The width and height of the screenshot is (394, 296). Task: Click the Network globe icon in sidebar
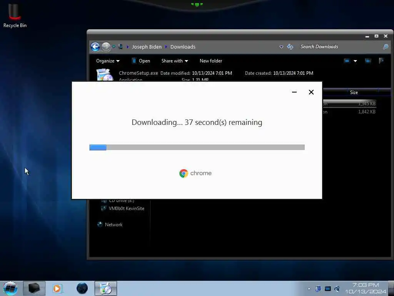point(100,224)
